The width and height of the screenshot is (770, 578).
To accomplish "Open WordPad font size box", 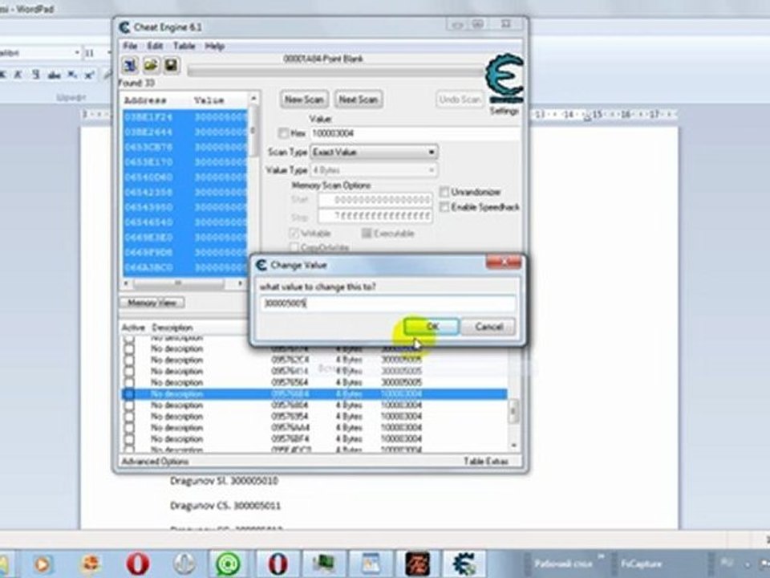I will click(95, 53).
